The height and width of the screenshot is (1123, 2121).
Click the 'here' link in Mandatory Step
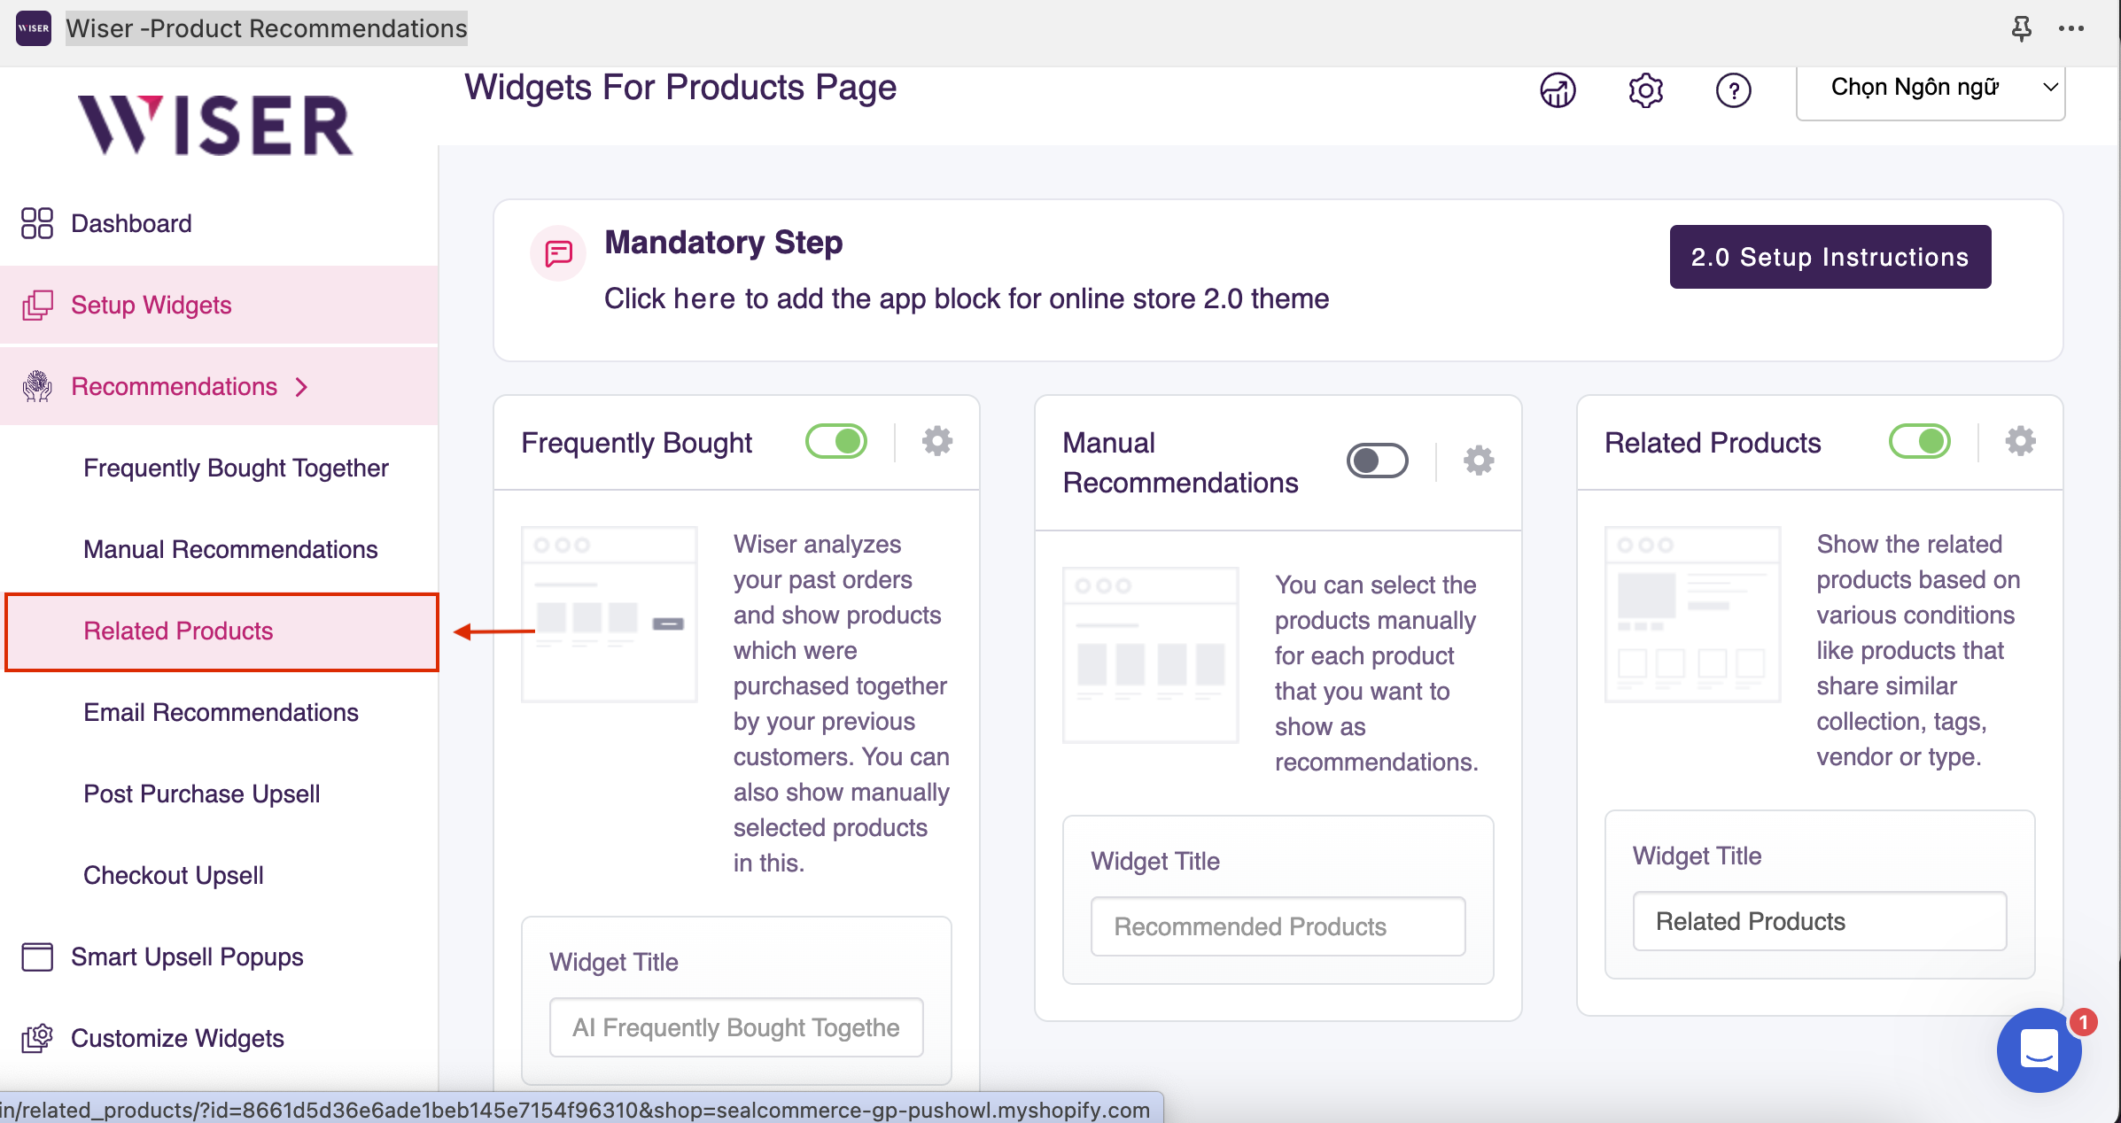click(x=703, y=298)
